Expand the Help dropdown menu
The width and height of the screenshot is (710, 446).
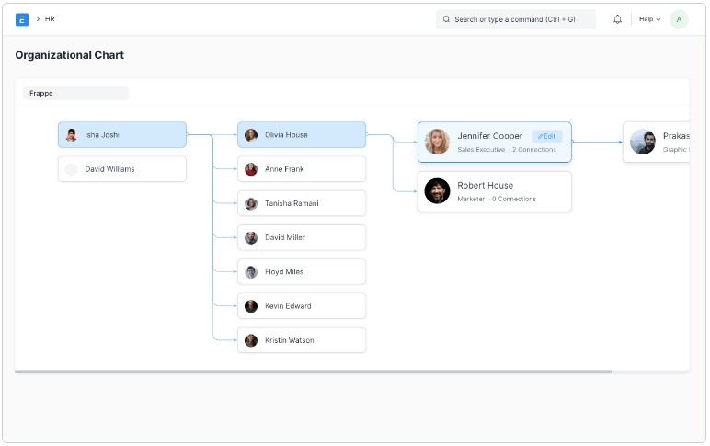tap(649, 19)
